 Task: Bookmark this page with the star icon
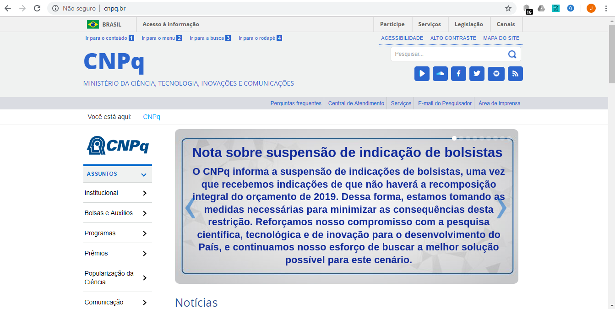point(508,8)
